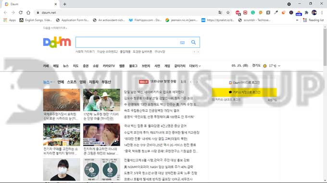This screenshot has width=327, height=183.
Task: Open the Sahara desert satellite news thumbnail
Action: pos(62,100)
